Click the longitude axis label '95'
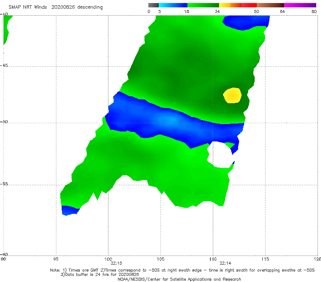The width and height of the screenshot is (321, 282). (x=56, y=259)
